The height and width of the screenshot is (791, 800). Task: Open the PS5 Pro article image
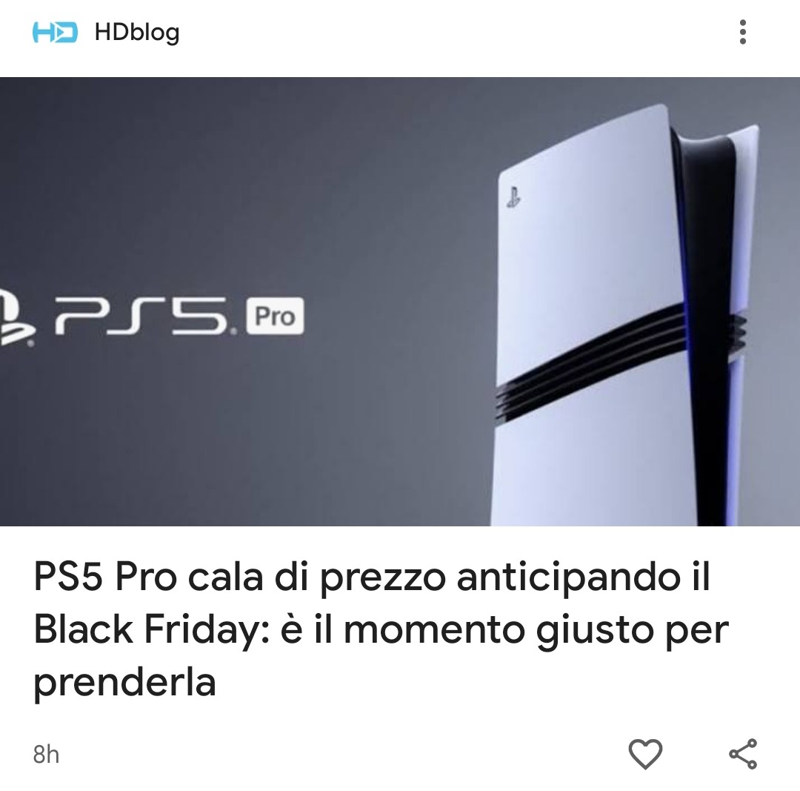[x=400, y=301]
